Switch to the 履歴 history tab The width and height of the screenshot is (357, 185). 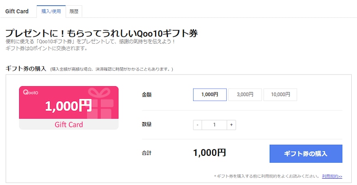click(x=74, y=11)
